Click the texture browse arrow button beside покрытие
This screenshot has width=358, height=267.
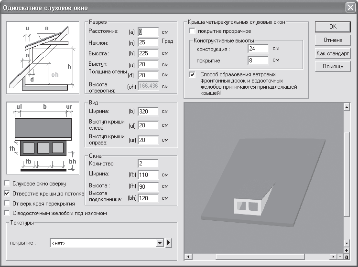[169, 243]
